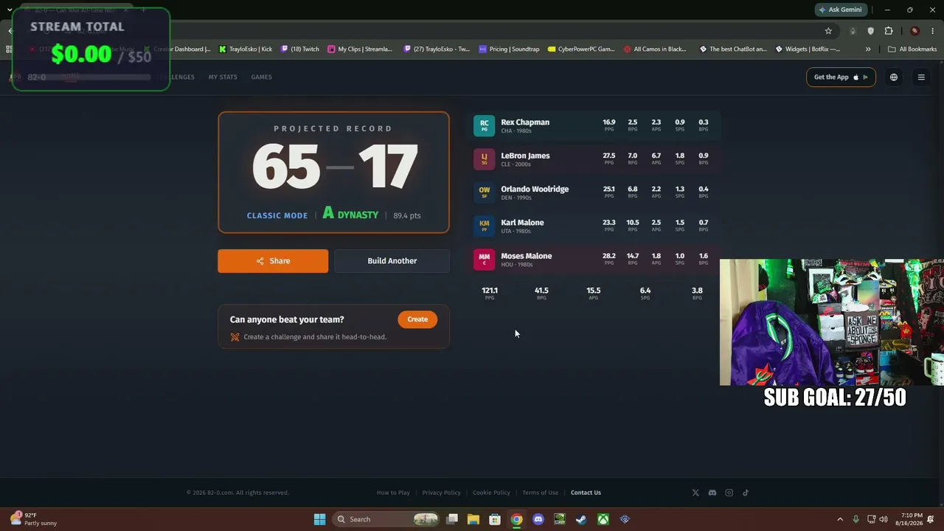Open Steam from the taskbar
This screenshot has width=944, height=531.
click(x=581, y=519)
